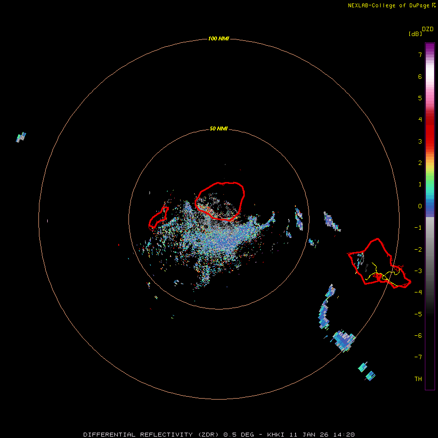
Task: Click the large blue echo near southeast ring edge
Action: point(344,340)
